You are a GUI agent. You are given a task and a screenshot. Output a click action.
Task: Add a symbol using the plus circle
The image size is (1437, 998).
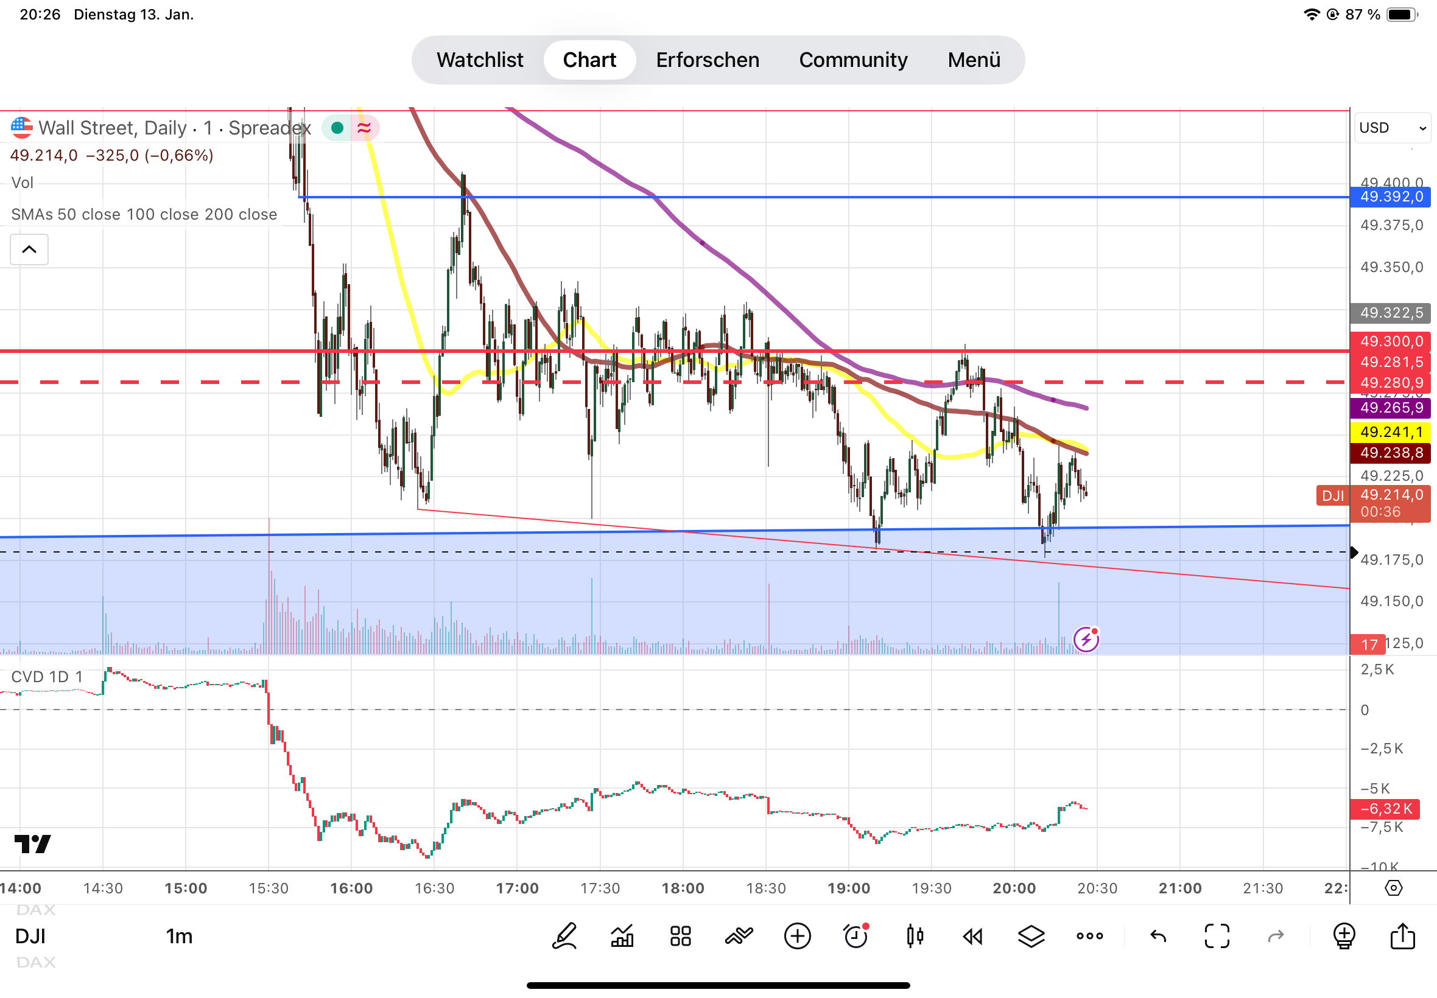tap(797, 936)
